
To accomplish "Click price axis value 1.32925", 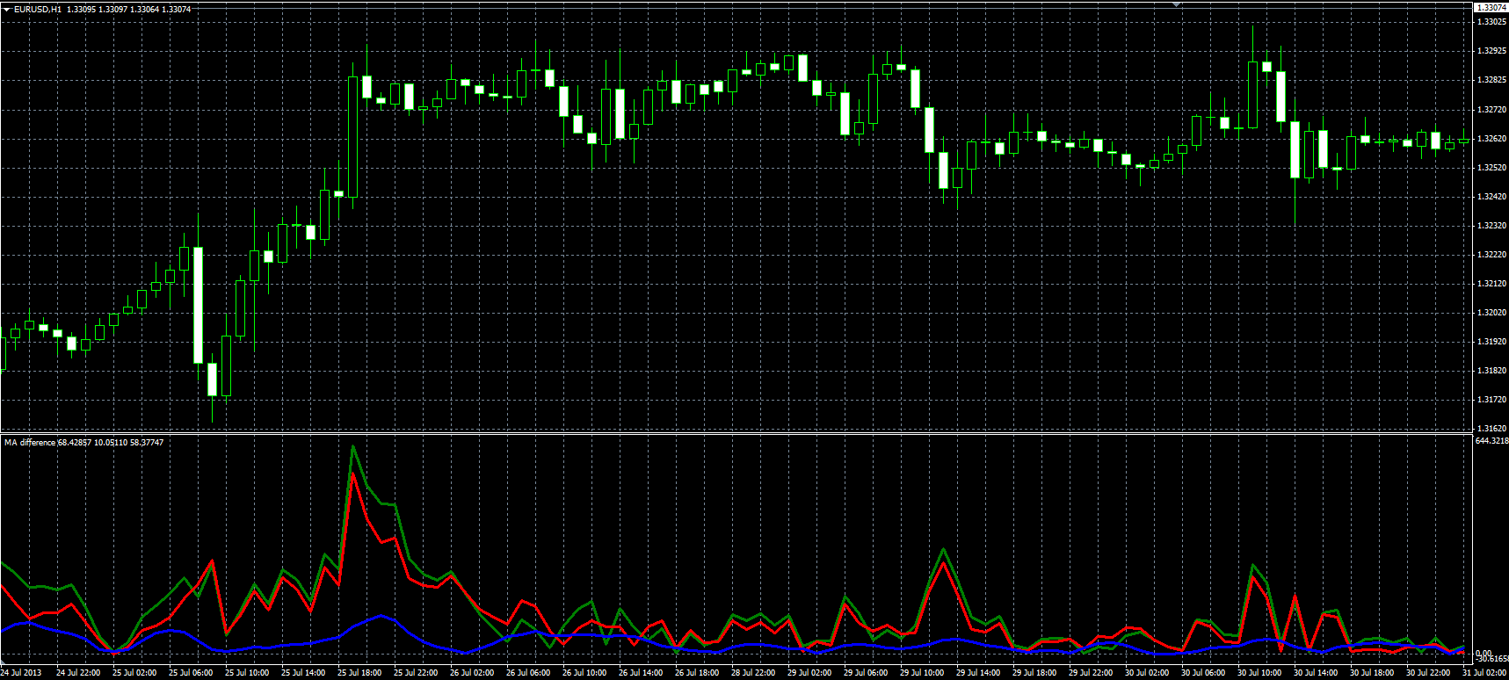I will 1492,51.
